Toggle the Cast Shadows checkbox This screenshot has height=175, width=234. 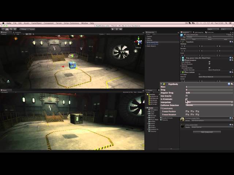pyautogui.click(x=210, y=62)
